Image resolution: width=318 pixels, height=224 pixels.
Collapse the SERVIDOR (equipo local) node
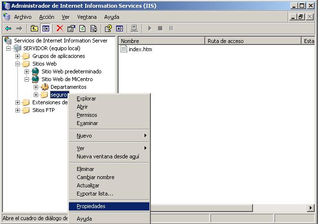[9, 48]
